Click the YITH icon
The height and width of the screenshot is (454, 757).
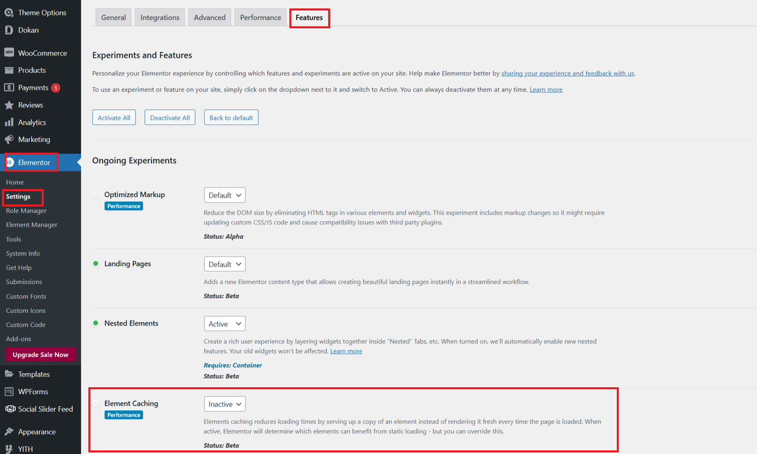point(9,449)
